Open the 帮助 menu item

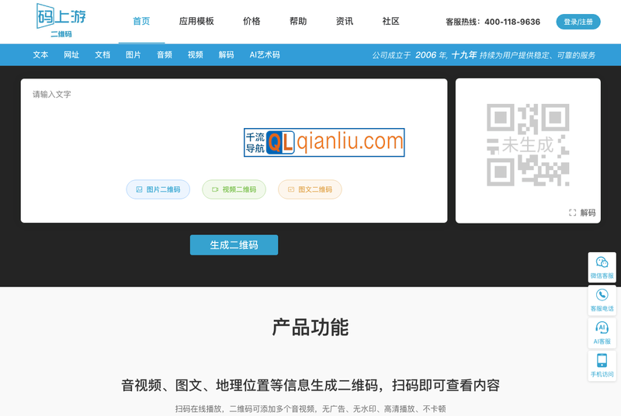coord(298,22)
